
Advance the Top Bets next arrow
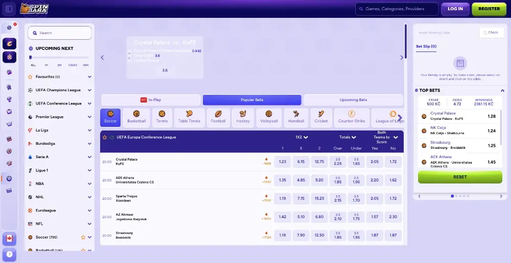501,196
